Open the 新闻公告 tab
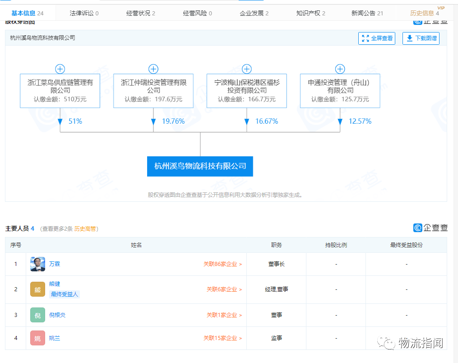Image resolution: width=458 pixels, height=363 pixels. pyautogui.click(x=367, y=13)
